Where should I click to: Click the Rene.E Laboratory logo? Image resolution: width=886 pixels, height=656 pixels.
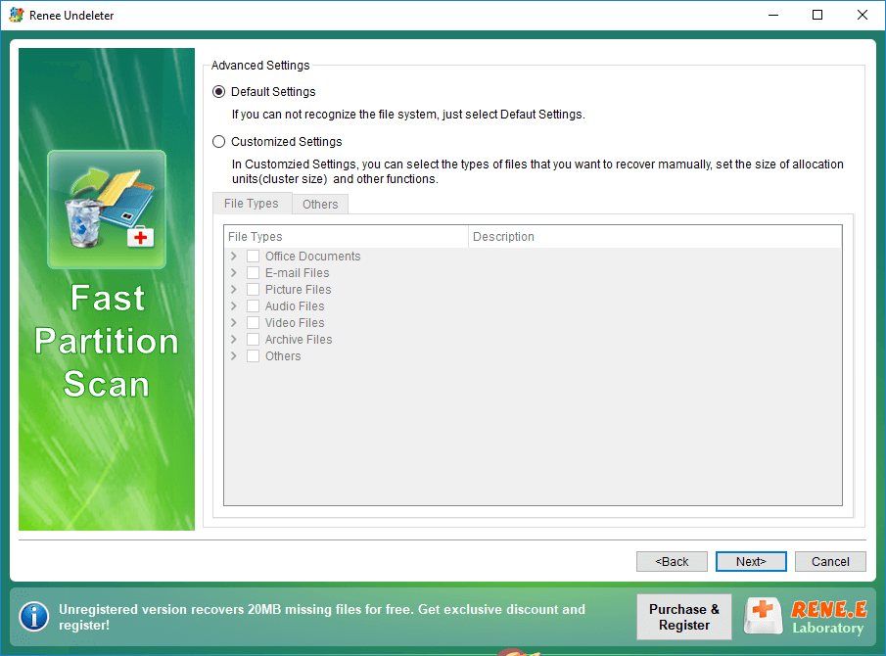807,617
